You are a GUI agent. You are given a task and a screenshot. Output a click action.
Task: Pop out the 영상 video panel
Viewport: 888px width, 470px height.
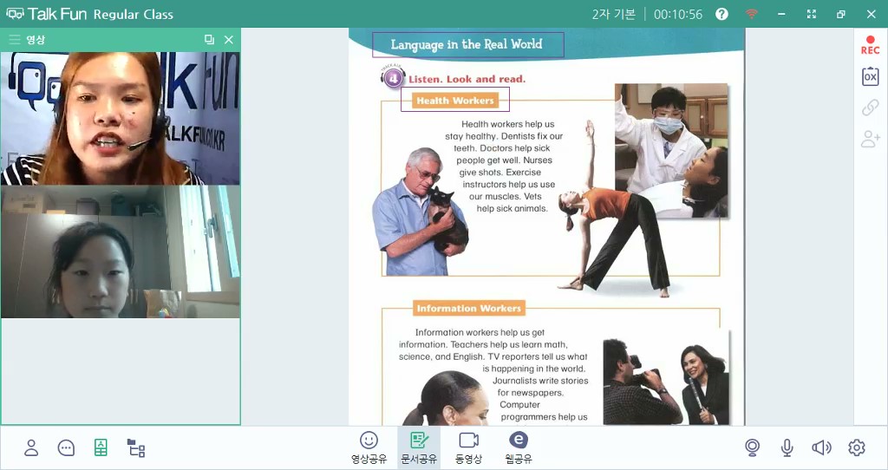(209, 40)
